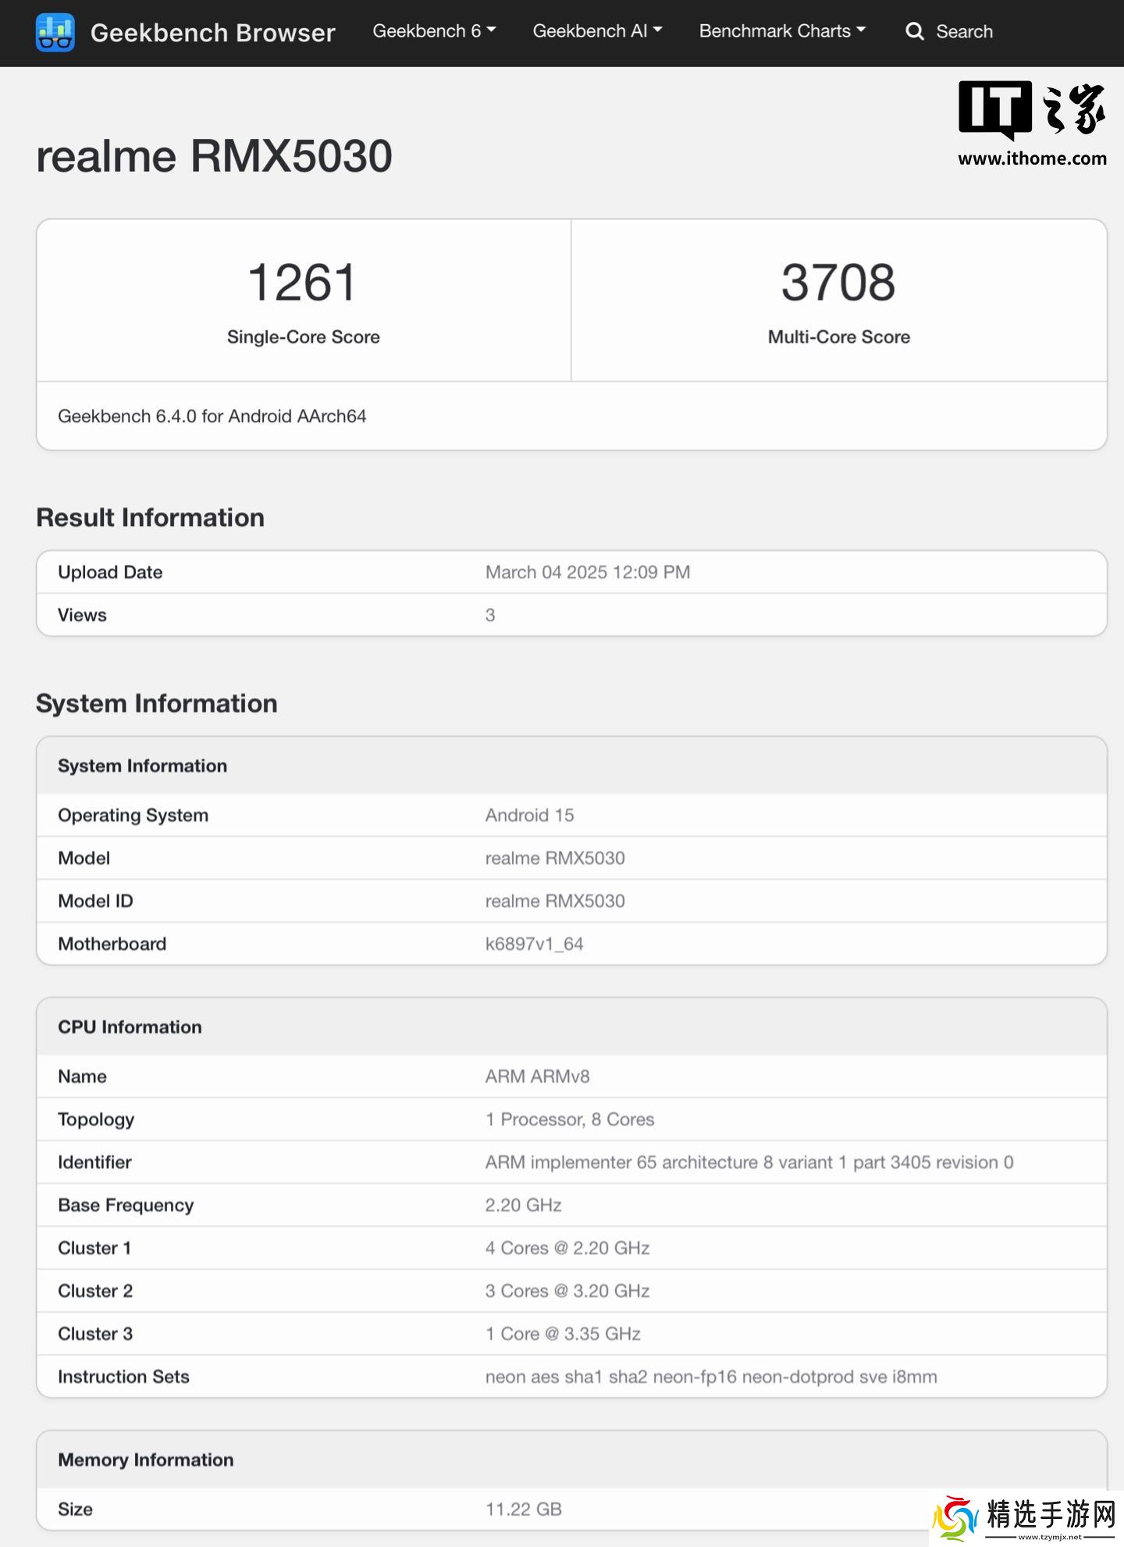Expand the Geekbench AI dropdown
Screen dimensions: 1124x1547
coord(597,31)
